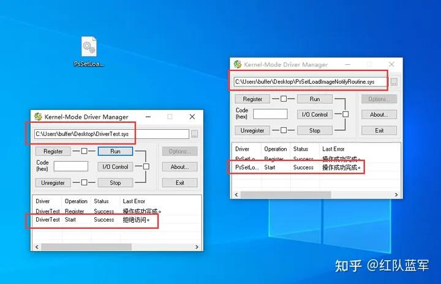Minimize the DriverTest.sys Driver Manager window

[148, 117]
